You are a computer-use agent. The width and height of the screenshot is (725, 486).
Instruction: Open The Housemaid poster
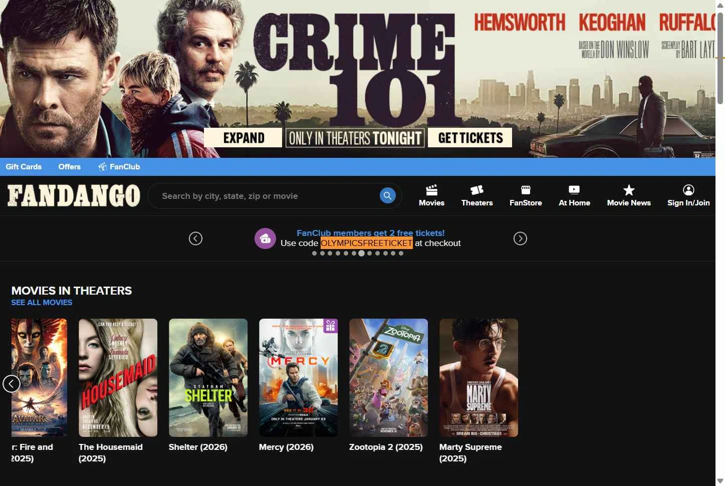pos(118,378)
